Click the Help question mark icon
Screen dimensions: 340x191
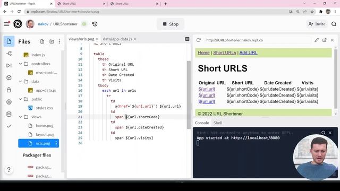pos(8,170)
